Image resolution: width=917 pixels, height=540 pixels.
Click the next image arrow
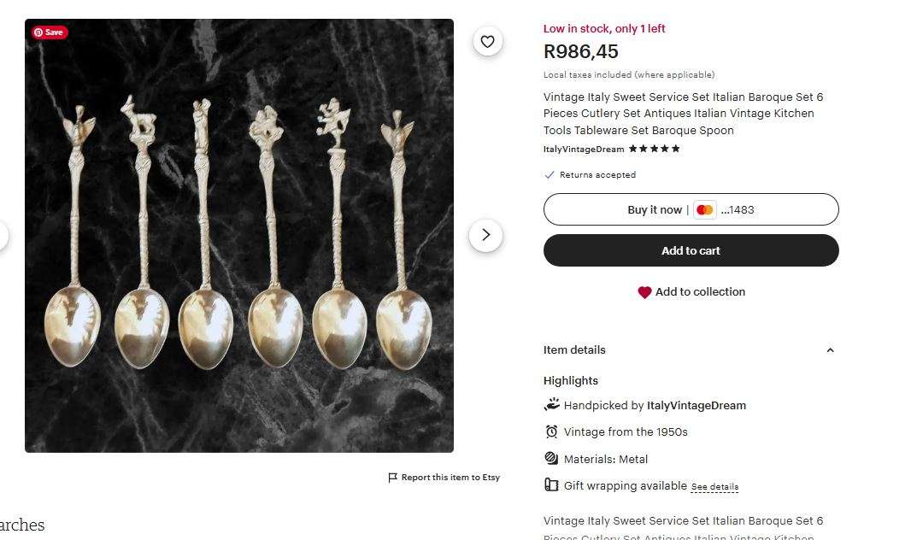point(486,234)
